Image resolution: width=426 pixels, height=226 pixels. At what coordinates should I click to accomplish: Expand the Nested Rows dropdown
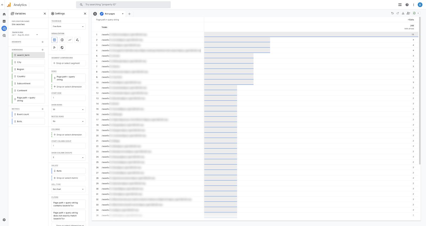(68, 121)
